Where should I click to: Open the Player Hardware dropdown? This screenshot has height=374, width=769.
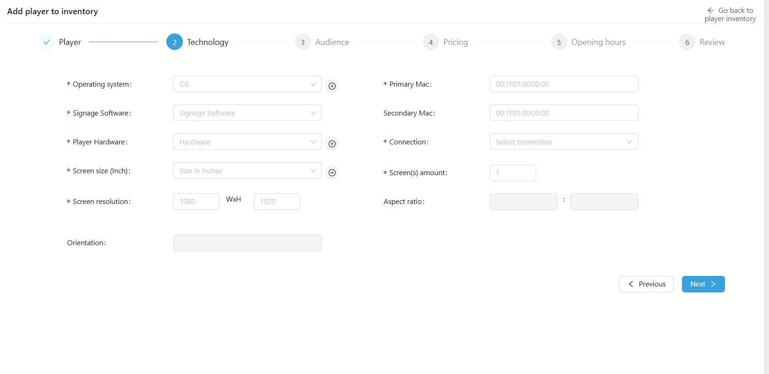pyautogui.click(x=247, y=142)
